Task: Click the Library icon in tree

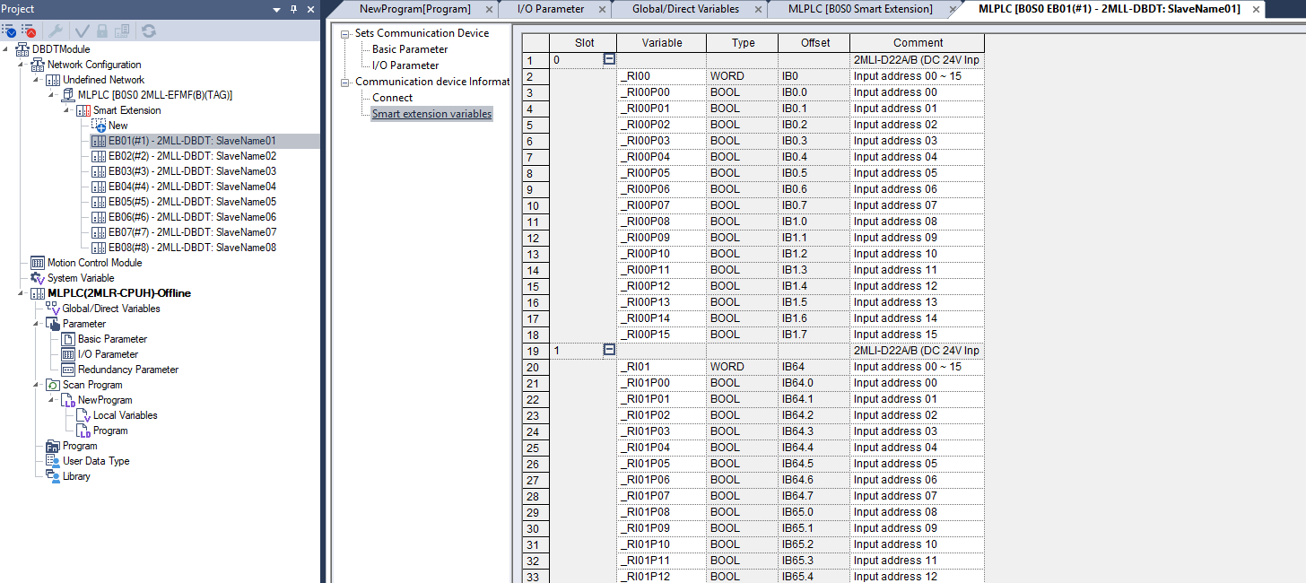Action: [x=53, y=476]
